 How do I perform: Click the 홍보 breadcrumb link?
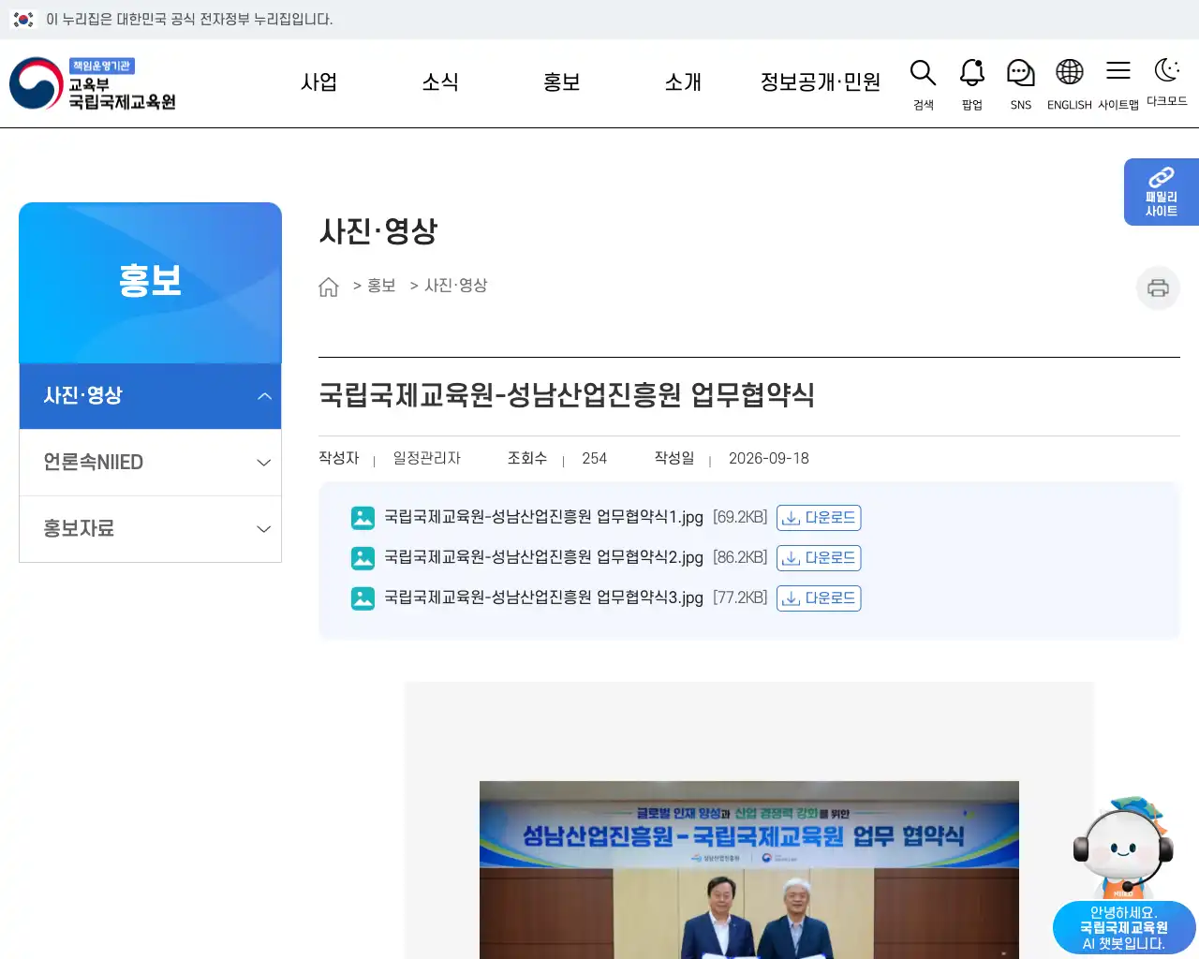[x=381, y=286]
